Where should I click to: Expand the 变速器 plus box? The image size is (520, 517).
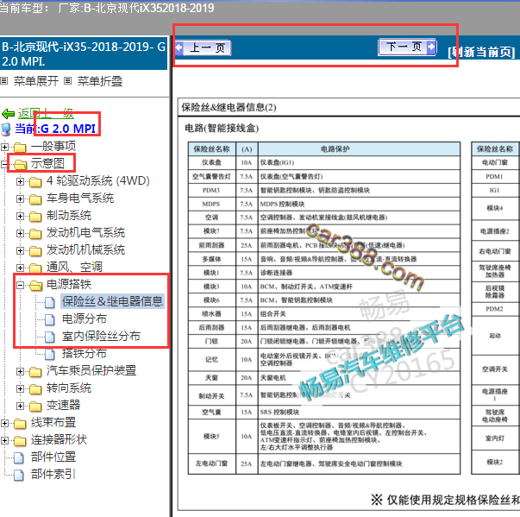(20, 406)
